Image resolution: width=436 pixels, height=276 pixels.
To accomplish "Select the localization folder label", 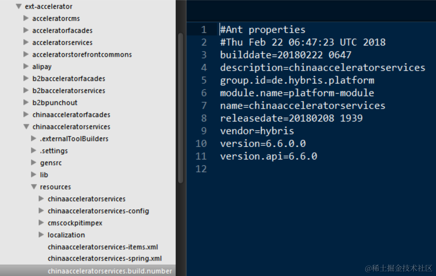I will tap(66, 235).
